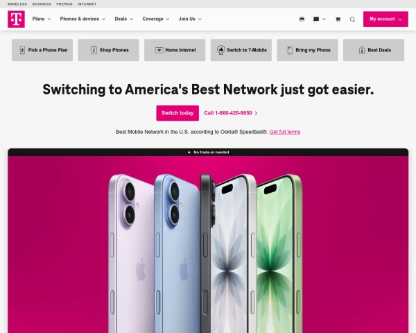Expand the Plans dropdown menu
Screen dimensions: 416x333
pos(42,19)
